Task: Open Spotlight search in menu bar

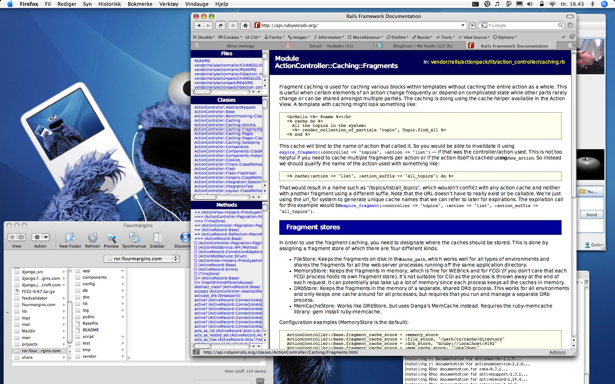Action: pyautogui.click(x=604, y=4)
